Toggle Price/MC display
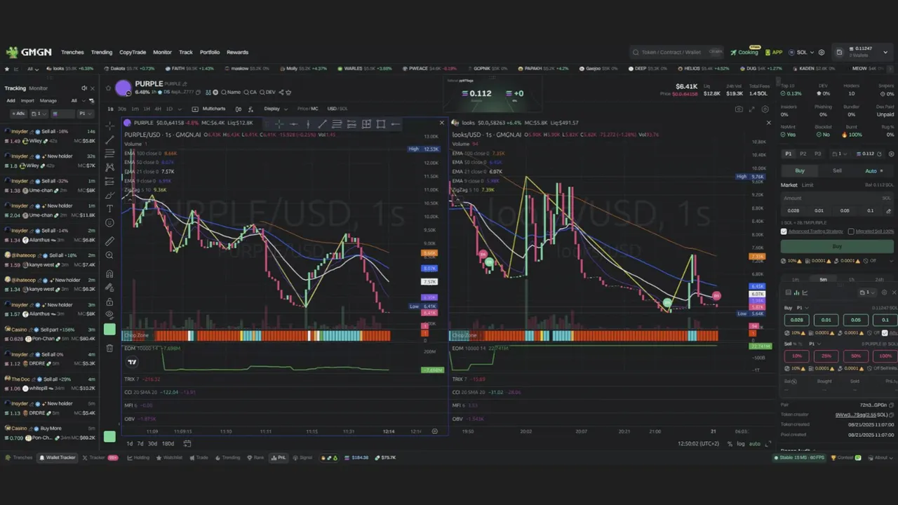 coord(307,109)
